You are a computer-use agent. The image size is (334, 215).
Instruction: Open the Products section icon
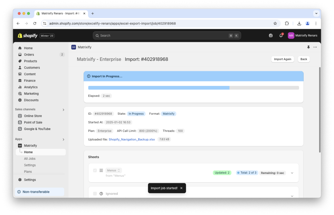(x=20, y=61)
